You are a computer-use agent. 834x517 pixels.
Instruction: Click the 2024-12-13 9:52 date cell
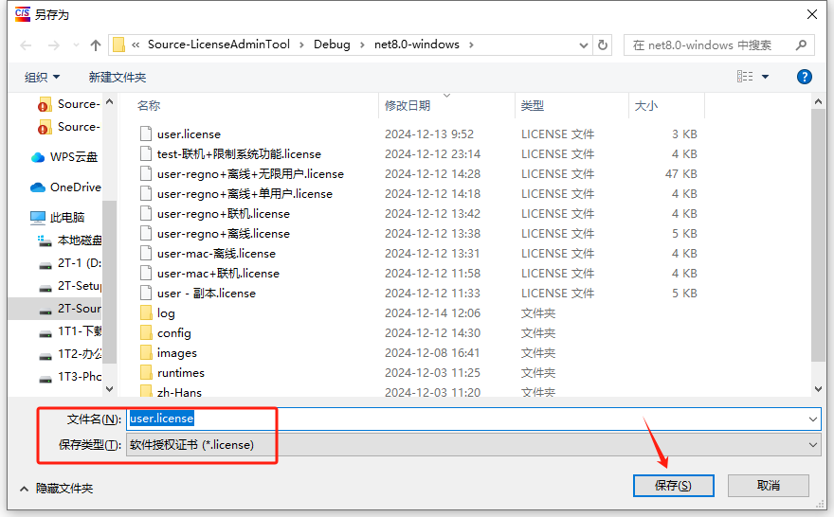point(429,134)
